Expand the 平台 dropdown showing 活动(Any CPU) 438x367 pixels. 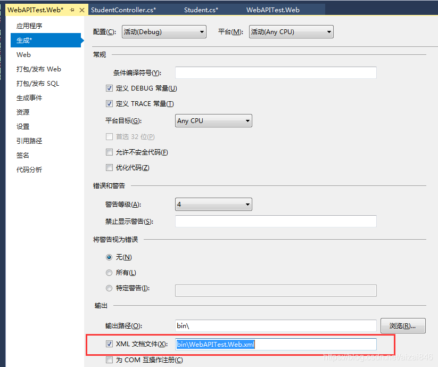(x=291, y=32)
